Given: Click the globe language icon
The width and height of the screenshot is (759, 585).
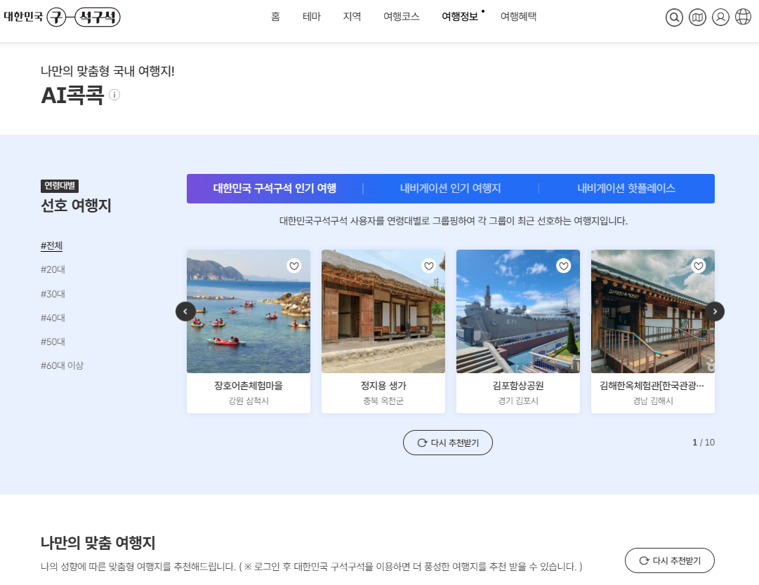Looking at the screenshot, I should click(x=743, y=18).
